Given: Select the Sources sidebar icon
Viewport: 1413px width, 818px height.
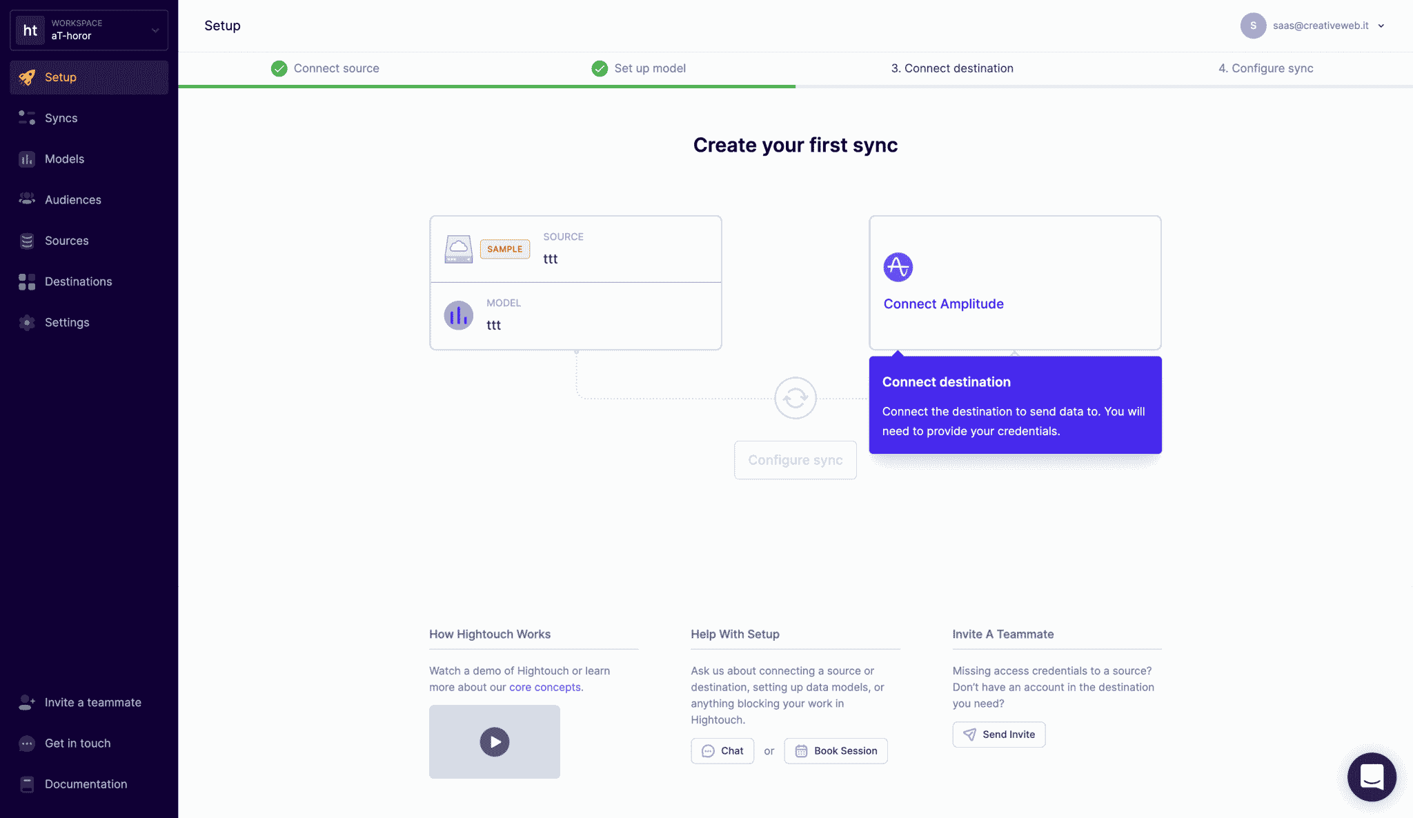Looking at the screenshot, I should tap(26, 241).
